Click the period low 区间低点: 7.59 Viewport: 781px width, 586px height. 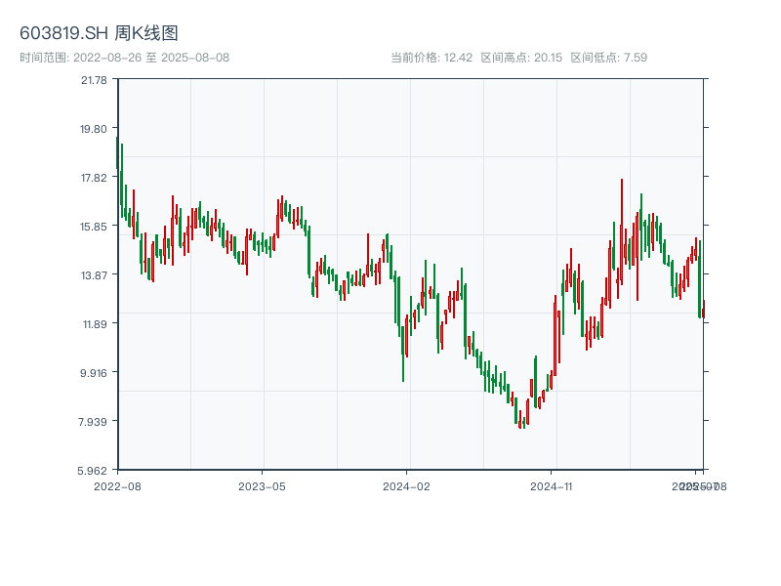coord(608,58)
